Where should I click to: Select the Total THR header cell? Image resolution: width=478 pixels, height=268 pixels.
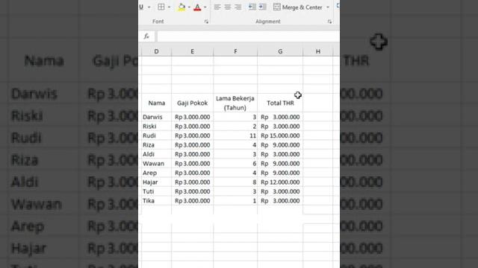point(280,103)
